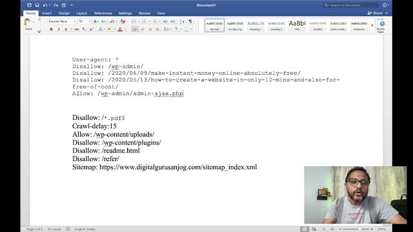Toggle italic formatting
Image resolution: width=413 pixels, height=232 pixels.
click(x=59, y=29)
